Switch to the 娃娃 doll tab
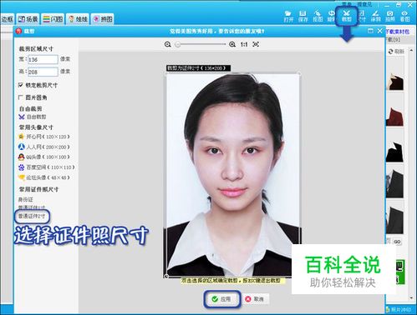 78,19
